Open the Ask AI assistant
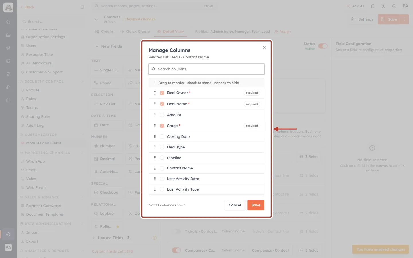This screenshot has width=413, height=258. (x=355, y=6)
